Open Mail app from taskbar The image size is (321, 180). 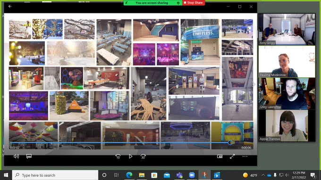[x=167, y=175]
